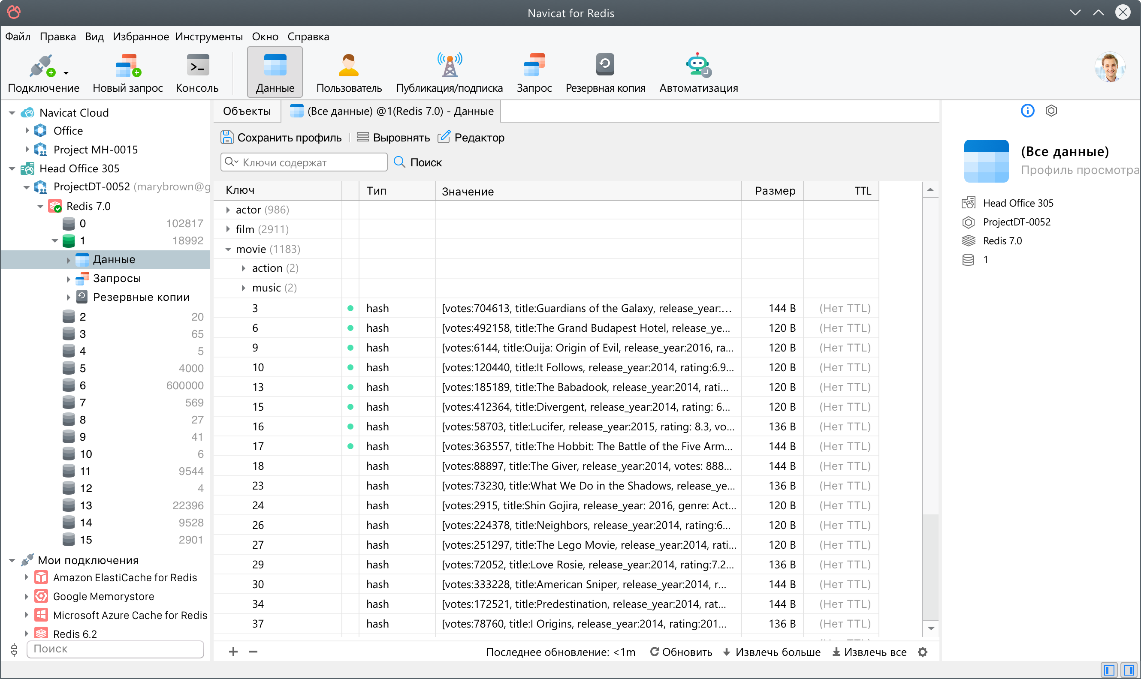
Task: Select the Данные toolbar button
Action: 275,72
